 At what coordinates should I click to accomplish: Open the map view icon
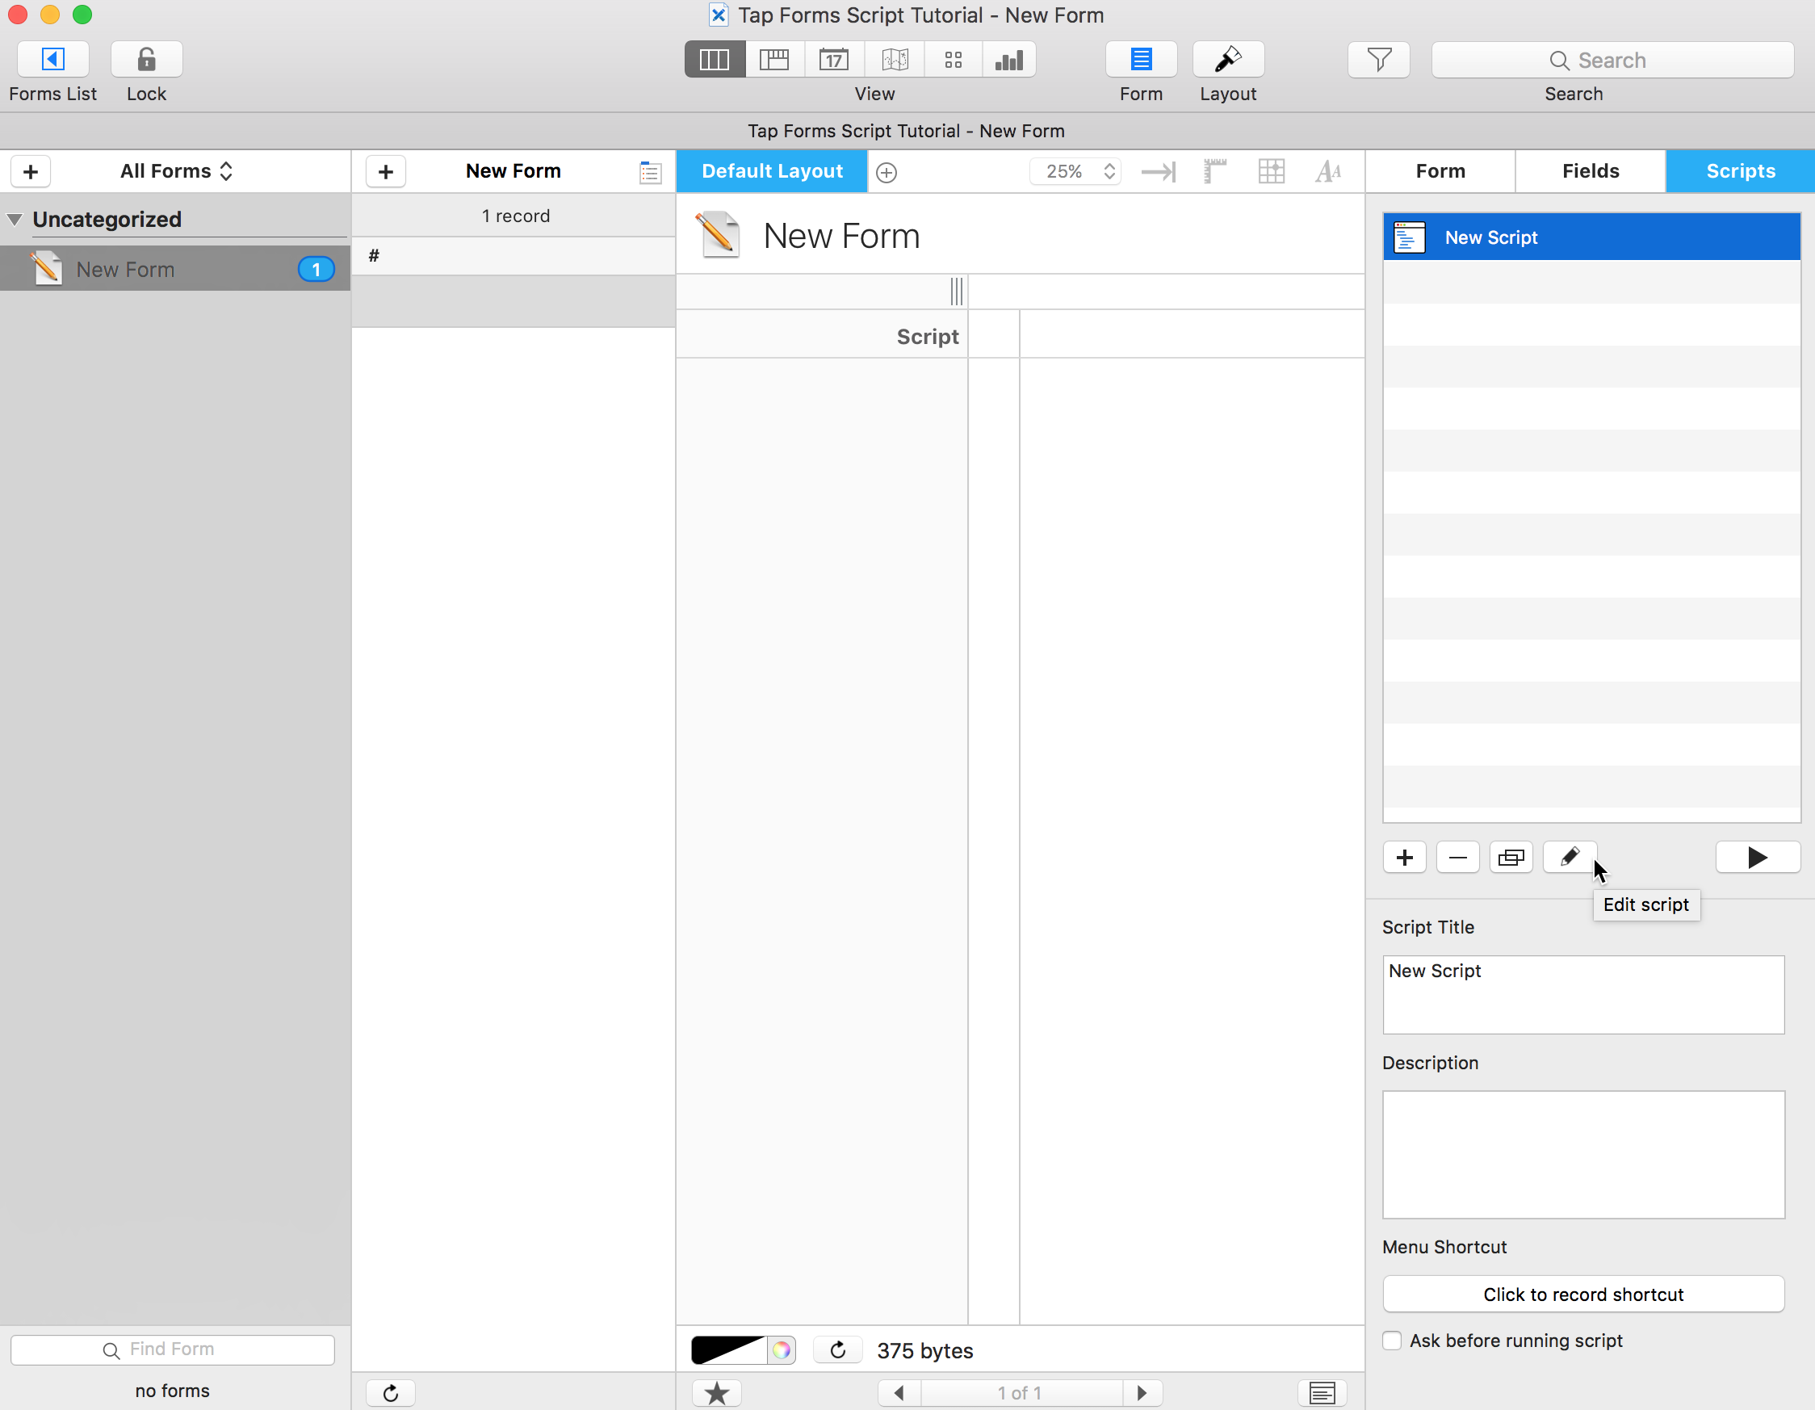(895, 60)
